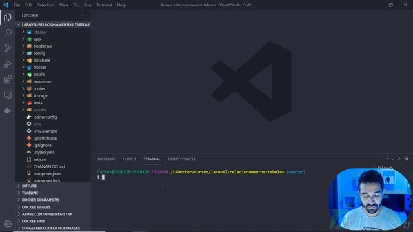Expand the tests folder
413x232 pixels.
point(53,103)
